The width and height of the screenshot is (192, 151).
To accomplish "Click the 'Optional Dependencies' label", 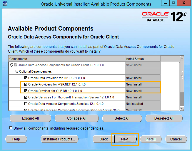I will coord(35,71).
